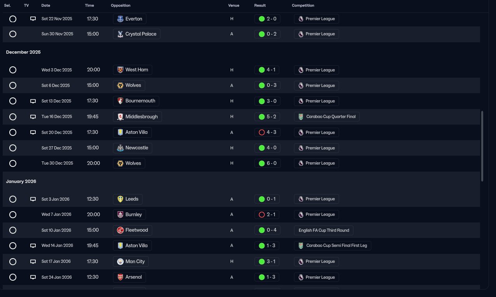496x297 pixels.
Task: Select the Sat 6 Dec Wolves fixture radio button
Action: tap(13, 85)
